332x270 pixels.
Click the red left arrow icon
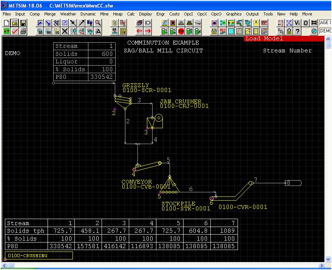tap(139, 31)
